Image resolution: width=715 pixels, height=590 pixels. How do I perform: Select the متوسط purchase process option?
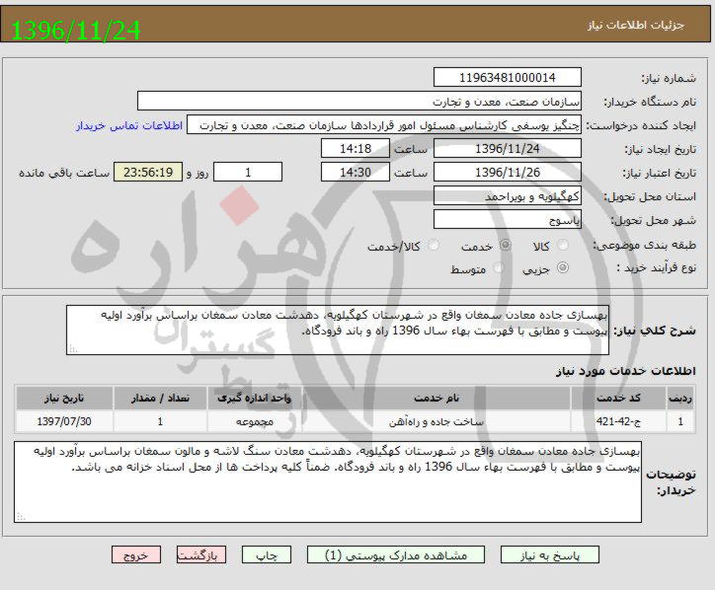pyautogui.click(x=499, y=268)
